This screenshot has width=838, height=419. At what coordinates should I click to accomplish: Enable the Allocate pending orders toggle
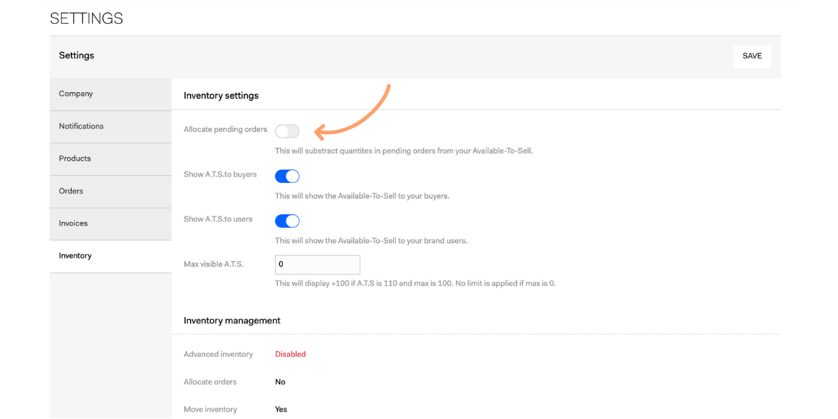pos(287,131)
